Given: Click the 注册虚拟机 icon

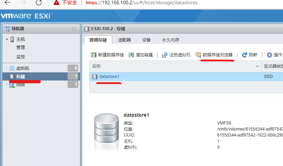Looking at the screenshot, I should coord(165,55).
